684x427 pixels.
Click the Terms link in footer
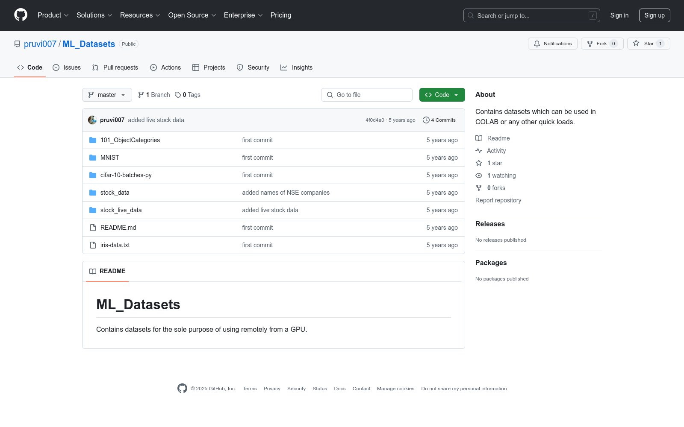(x=250, y=389)
